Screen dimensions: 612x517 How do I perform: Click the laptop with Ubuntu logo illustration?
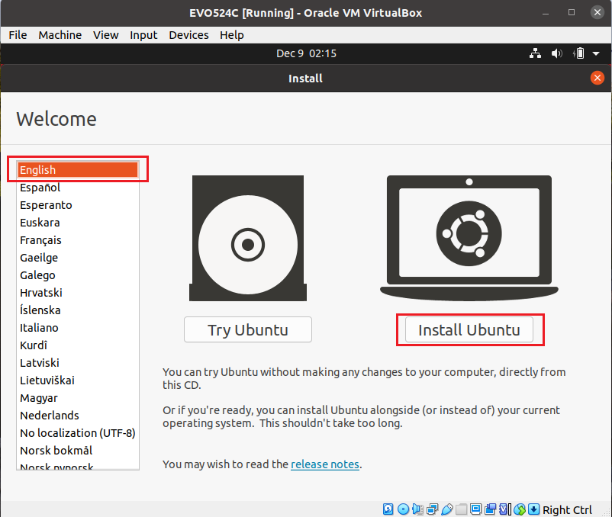469,238
